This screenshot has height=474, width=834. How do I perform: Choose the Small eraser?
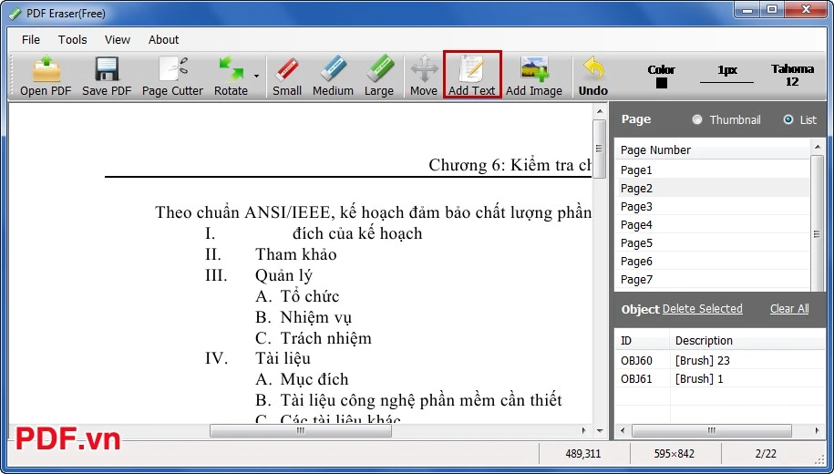(287, 76)
